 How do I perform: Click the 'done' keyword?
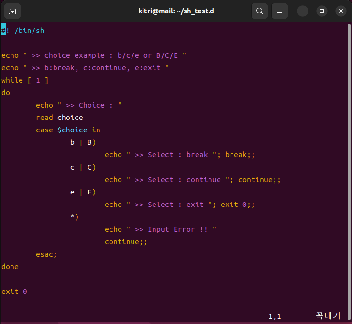point(10,267)
